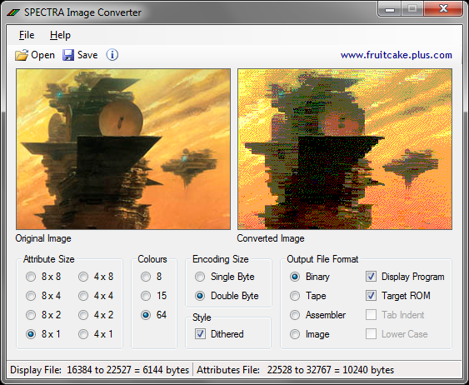This screenshot has width=469, height=385.
Task: Select Tape output file format
Action: click(x=295, y=296)
